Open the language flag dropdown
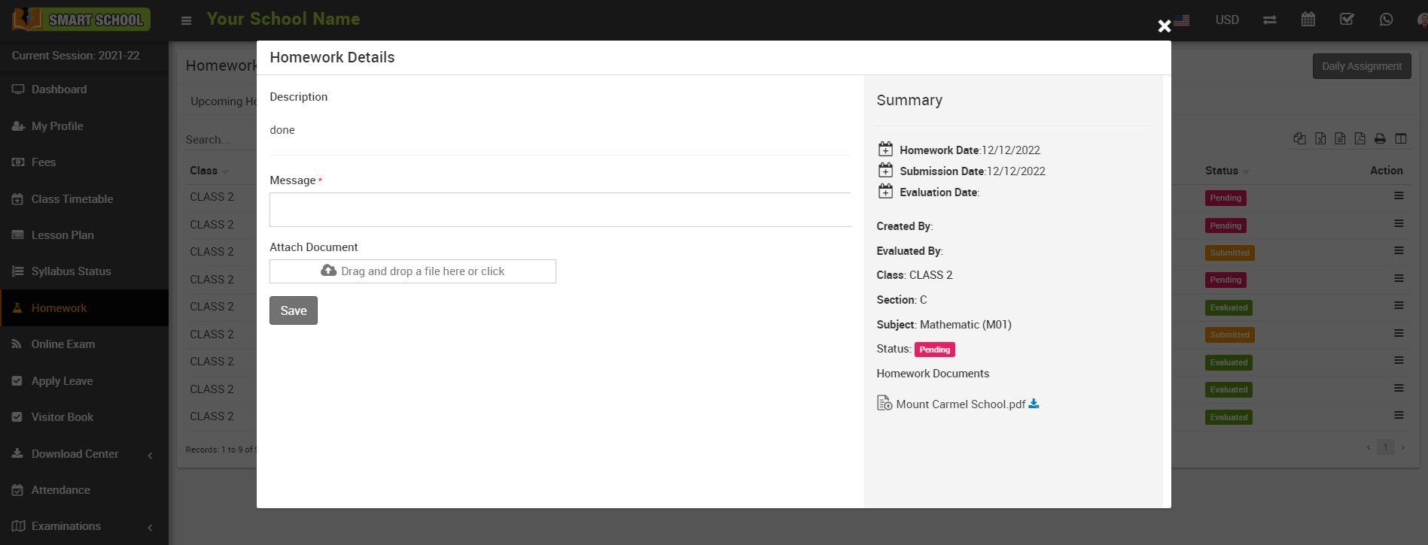The image size is (1428, 545). [1182, 20]
